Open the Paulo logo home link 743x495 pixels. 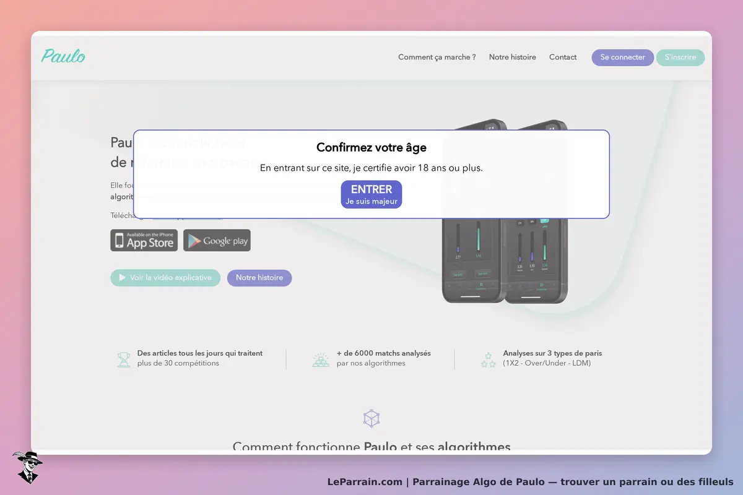(63, 56)
